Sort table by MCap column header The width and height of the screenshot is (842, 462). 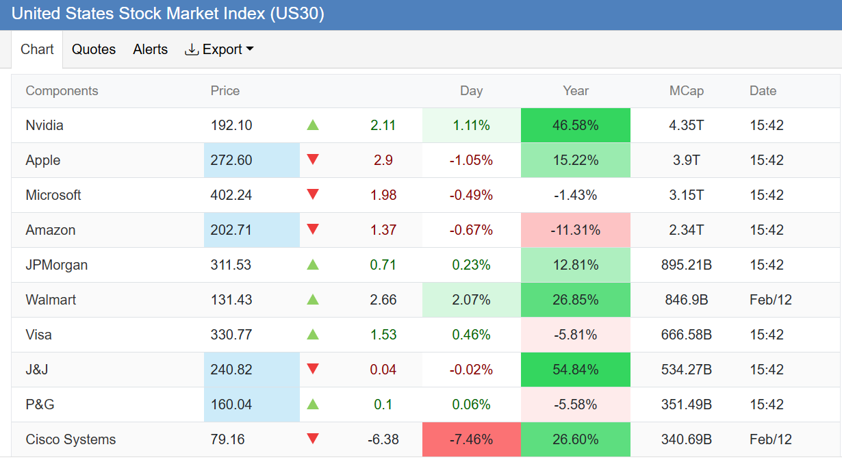[686, 91]
